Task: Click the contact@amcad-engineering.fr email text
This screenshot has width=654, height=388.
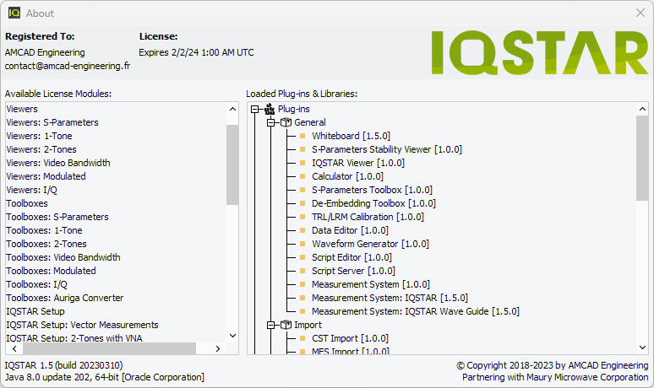Action: pyautogui.click(x=68, y=66)
